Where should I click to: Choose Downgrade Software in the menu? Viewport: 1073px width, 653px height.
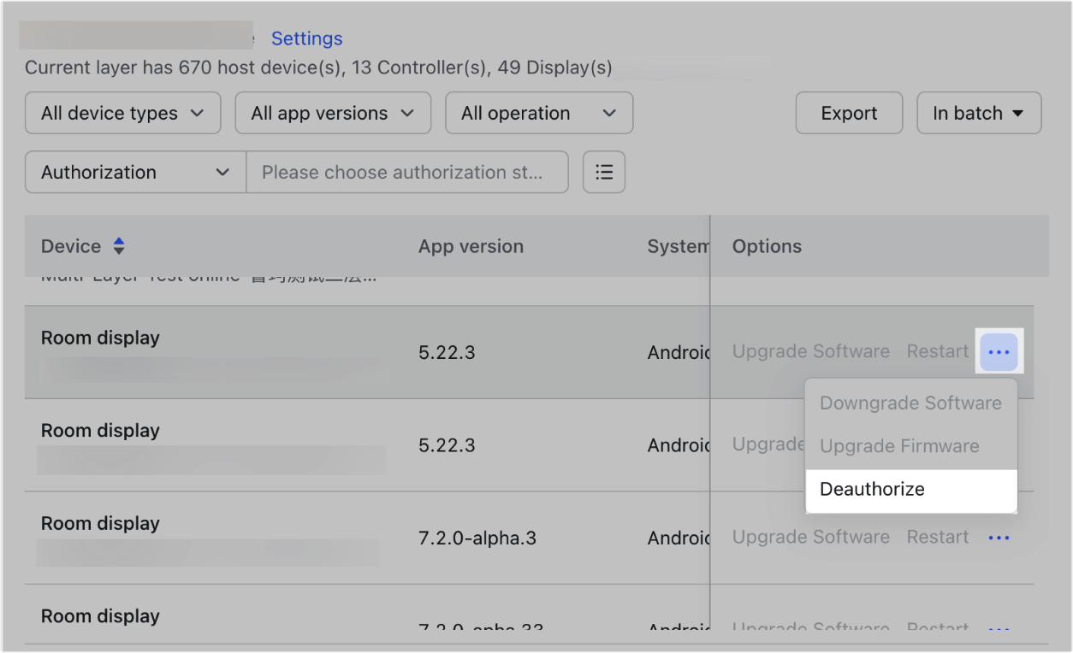point(910,403)
